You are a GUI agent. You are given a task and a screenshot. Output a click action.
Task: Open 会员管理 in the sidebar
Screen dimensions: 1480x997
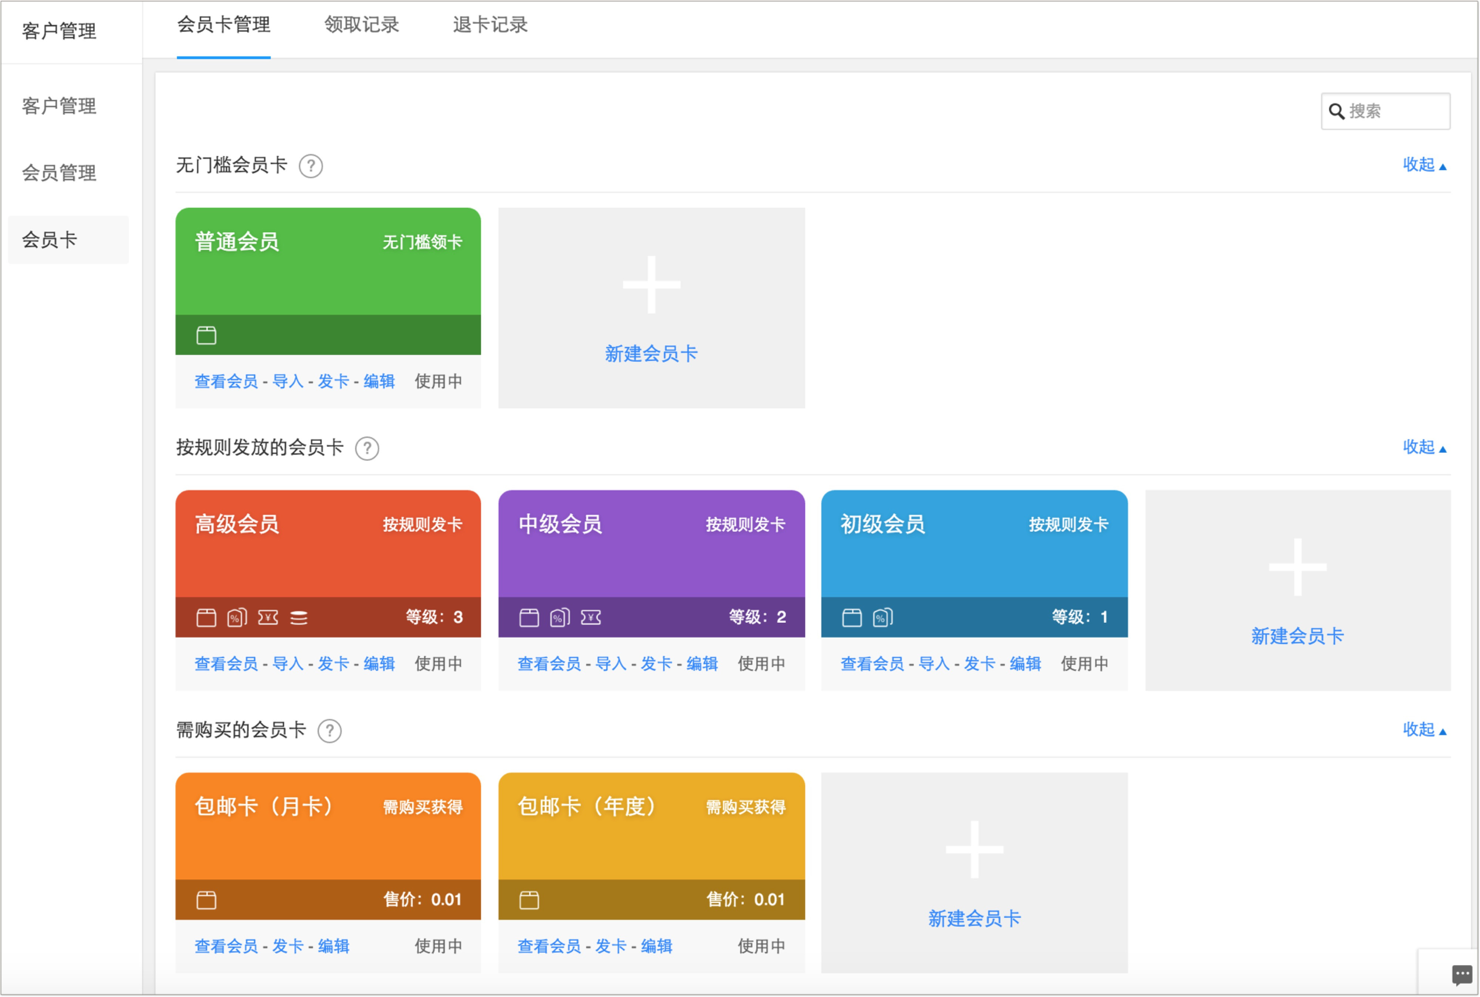point(59,172)
